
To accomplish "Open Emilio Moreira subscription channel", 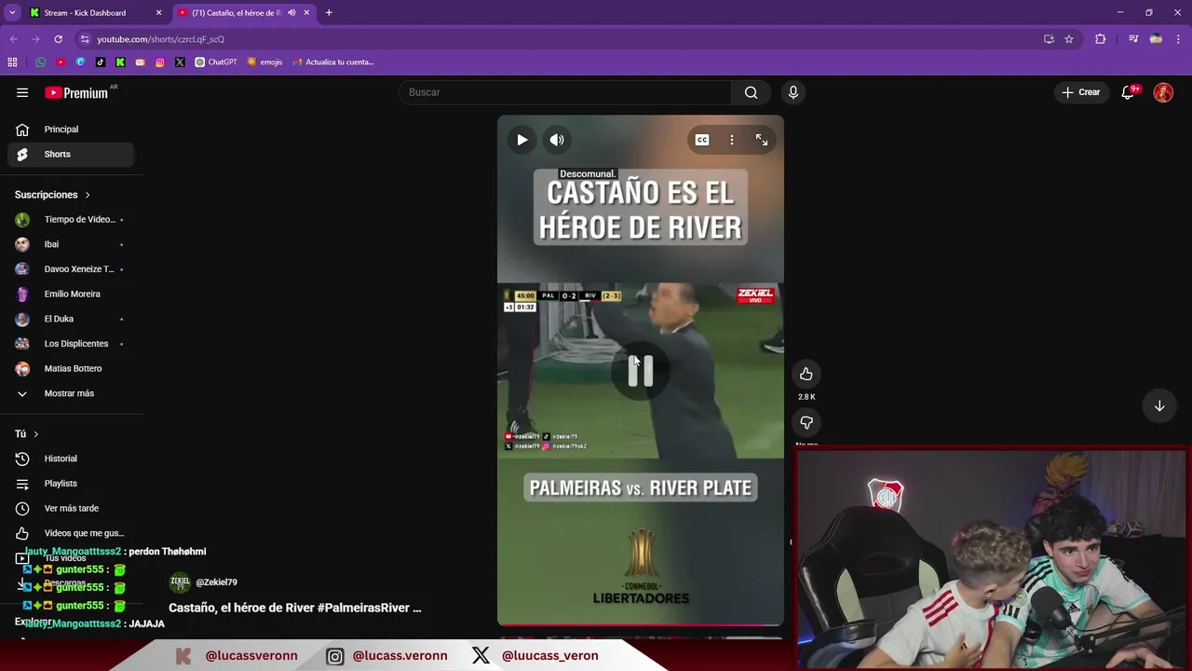I will point(71,294).
